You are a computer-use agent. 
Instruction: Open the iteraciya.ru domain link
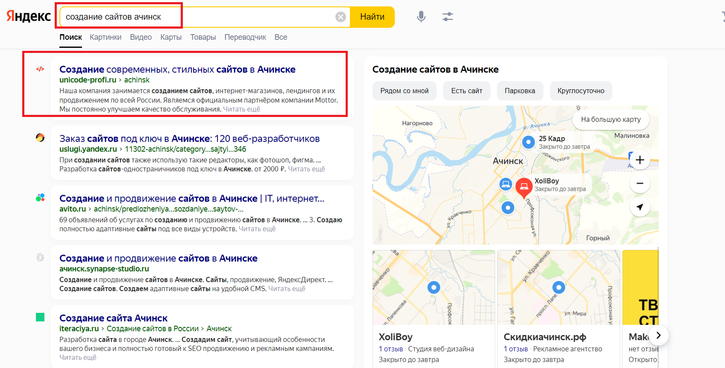pos(79,328)
